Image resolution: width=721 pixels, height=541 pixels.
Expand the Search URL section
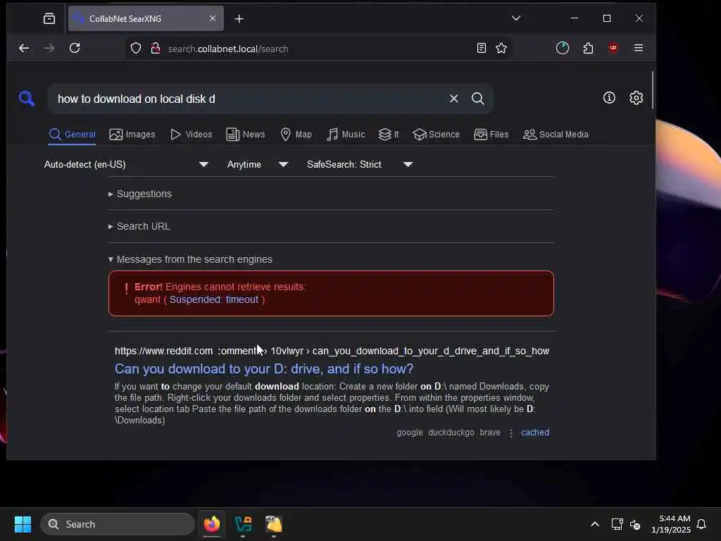click(139, 226)
